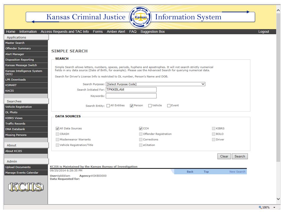Viewport: 283px width, 212px height.
Task: Click the New Search link
Action: tap(237, 172)
